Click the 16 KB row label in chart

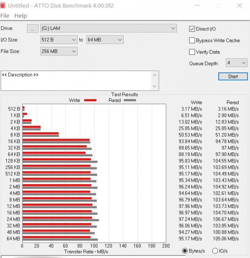14,141
